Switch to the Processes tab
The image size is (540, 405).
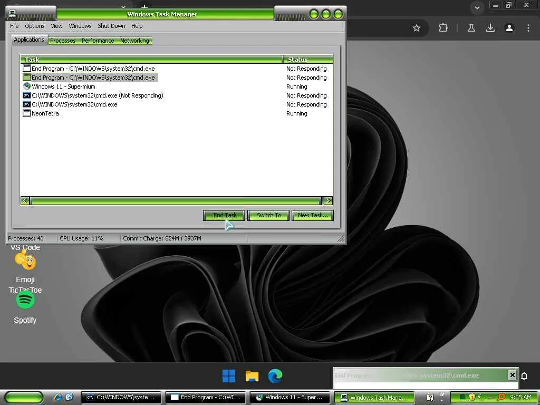click(x=63, y=41)
